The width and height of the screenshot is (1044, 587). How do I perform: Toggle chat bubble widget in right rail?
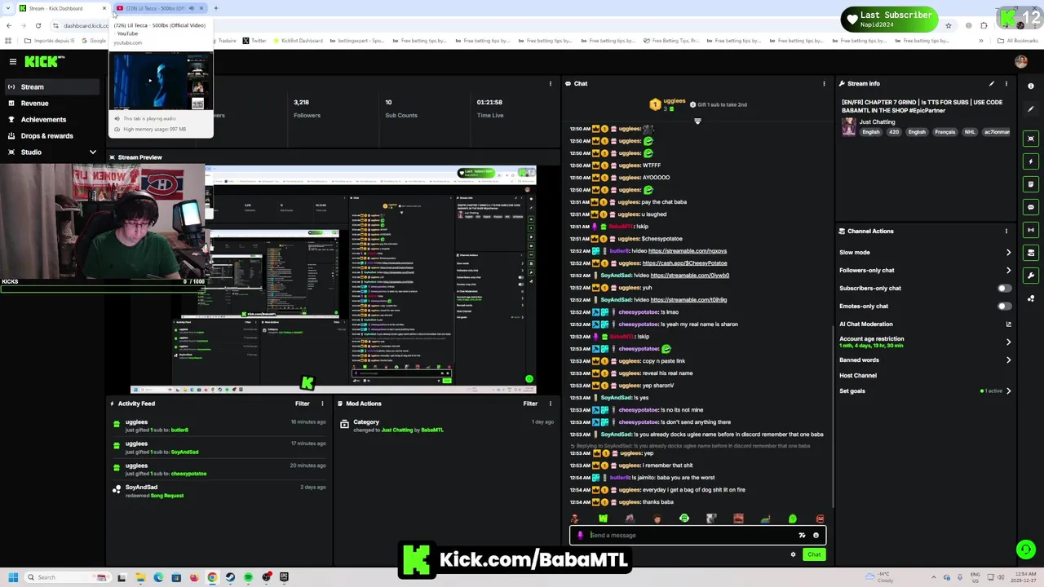[1031, 206]
